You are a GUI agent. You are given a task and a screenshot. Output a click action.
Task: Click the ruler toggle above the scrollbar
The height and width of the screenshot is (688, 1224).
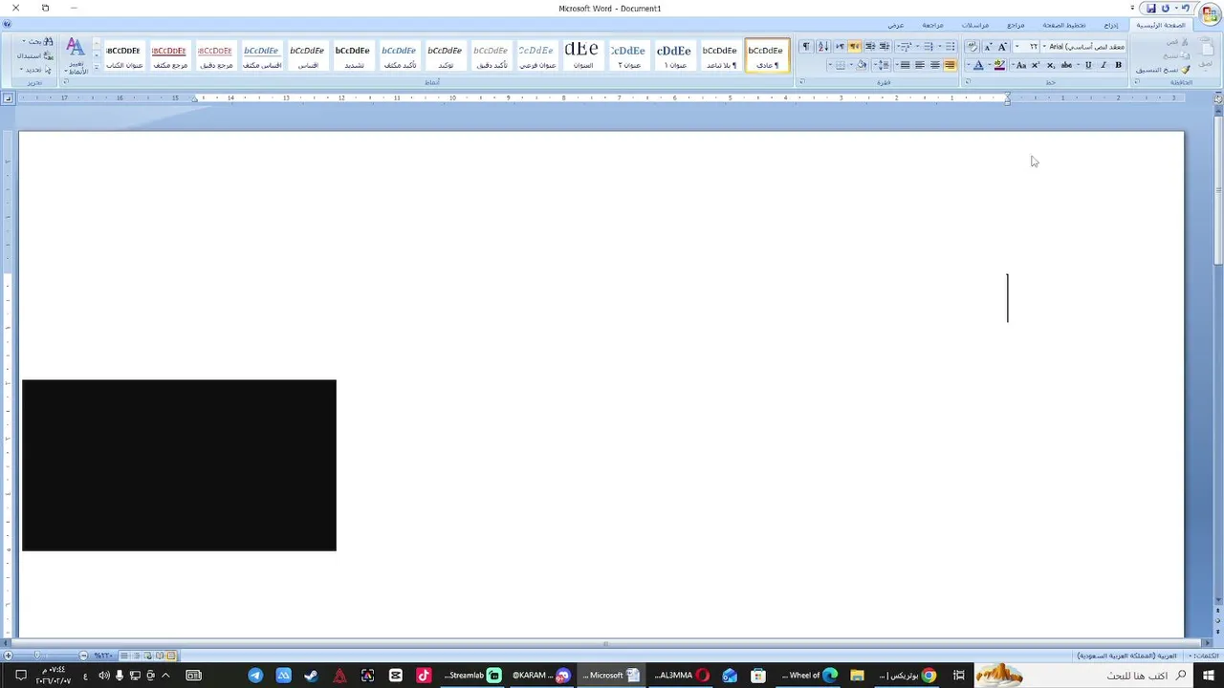click(x=1218, y=97)
